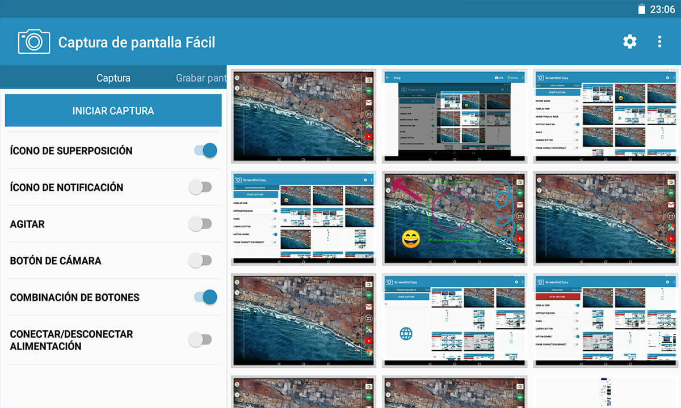This screenshot has width=681, height=408.
Task: Start capture with INICIAR CAPTURA button
Action: click(113, 110)
